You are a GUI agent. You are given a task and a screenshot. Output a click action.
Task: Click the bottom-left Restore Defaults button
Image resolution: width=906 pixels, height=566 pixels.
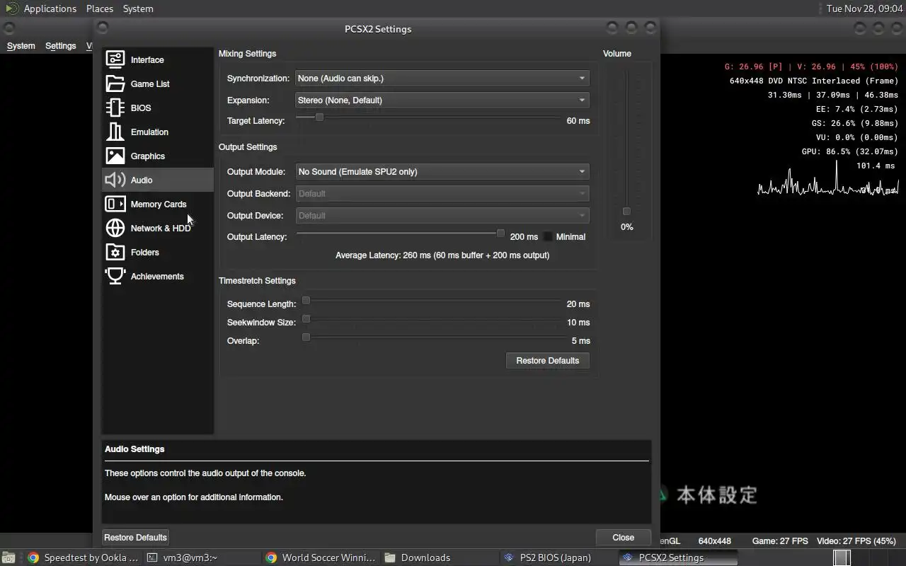point(136,537)
